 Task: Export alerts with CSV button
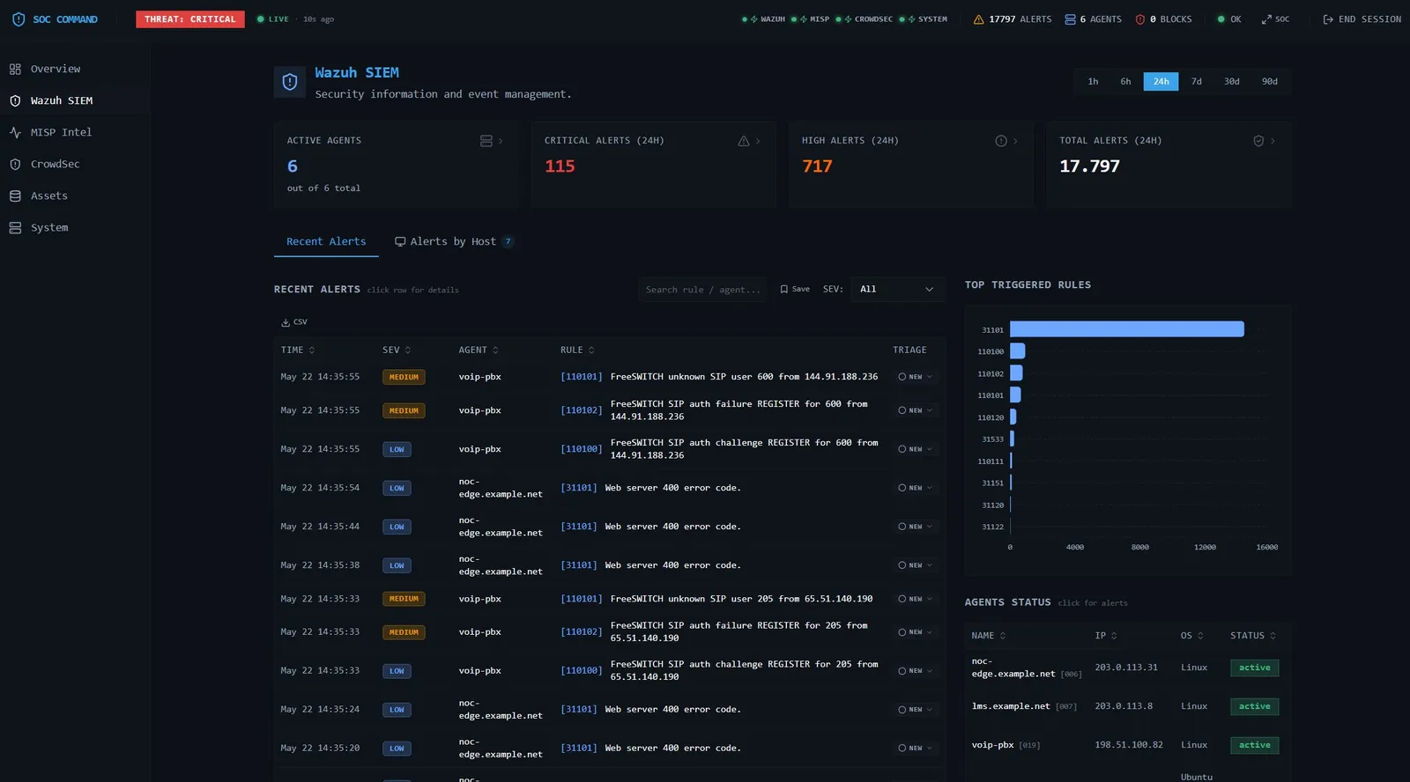click(x=294, y=322)
